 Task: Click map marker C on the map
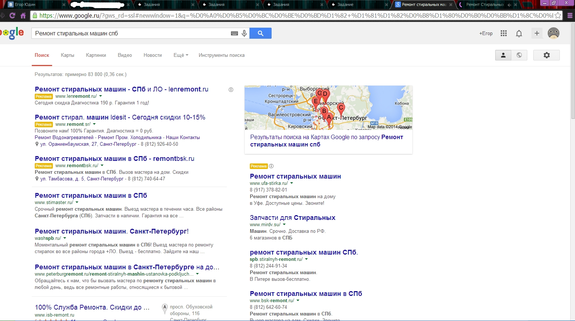341,109
